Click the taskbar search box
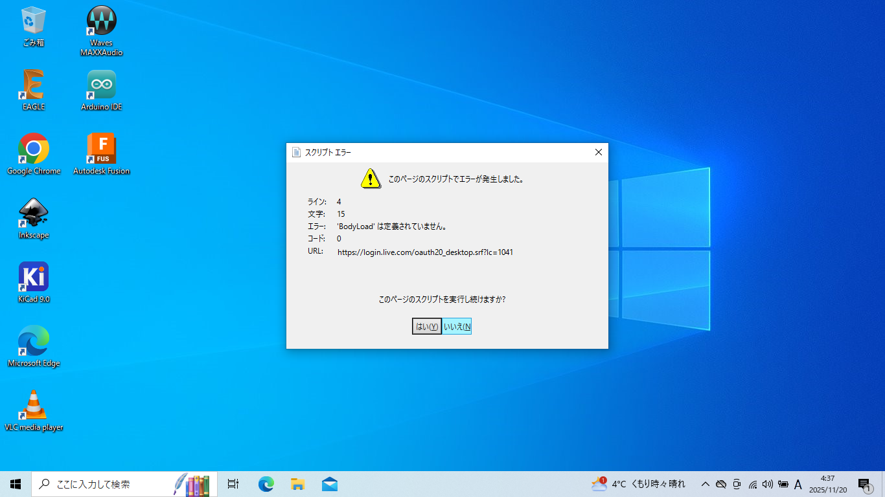885x497 pixels. 123,484
